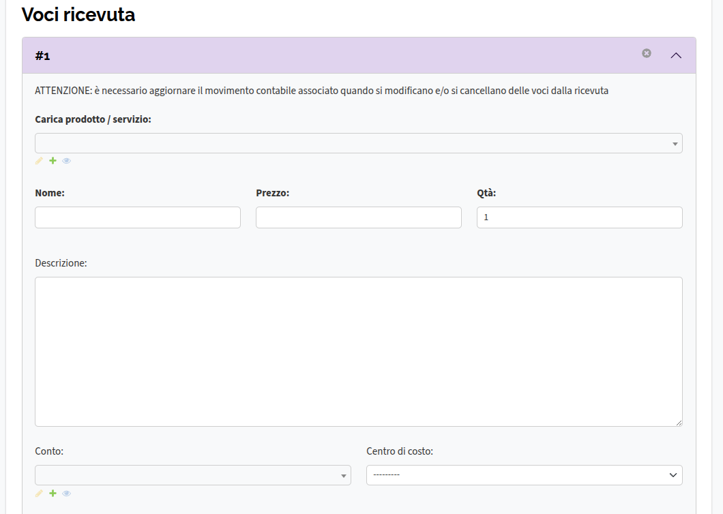Viewport: 723px width, 514px height.
Task: View selected account with eye icon under Conto
Action: [67, 494]
